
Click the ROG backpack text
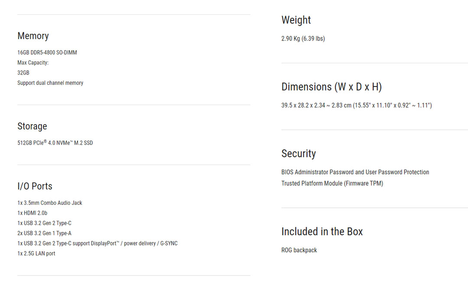tap(299, 250)
